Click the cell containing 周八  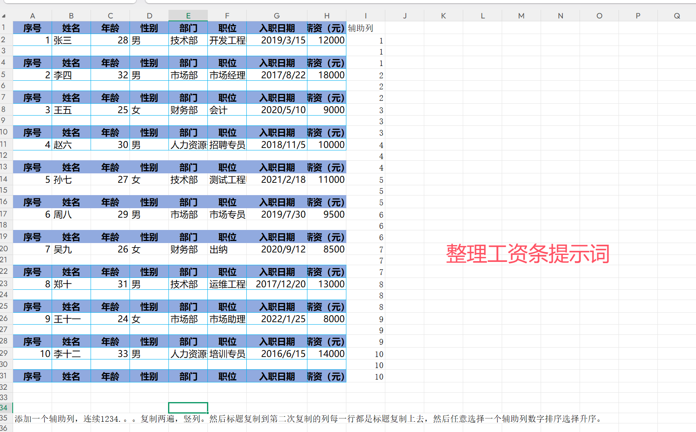[x=71, y=214]
